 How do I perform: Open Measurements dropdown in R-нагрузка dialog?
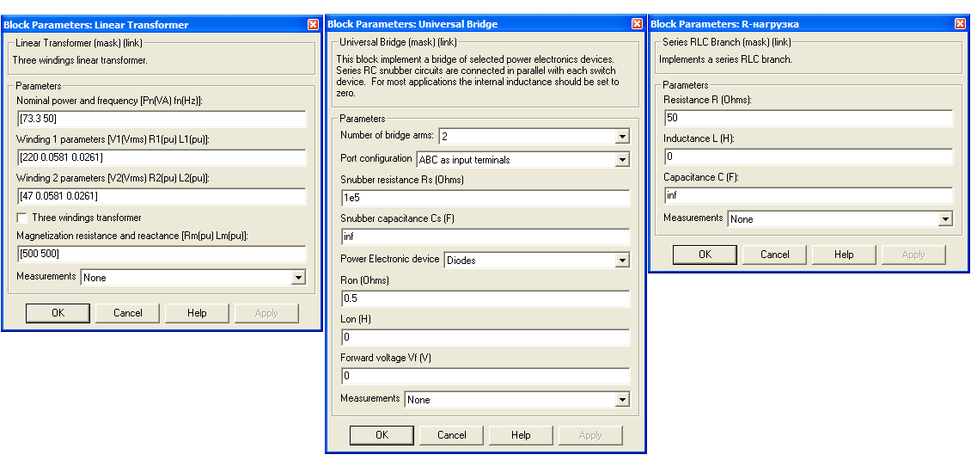click(x=945, y=218)
